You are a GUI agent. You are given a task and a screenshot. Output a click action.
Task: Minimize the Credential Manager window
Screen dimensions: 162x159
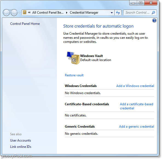tap(133, 3)
